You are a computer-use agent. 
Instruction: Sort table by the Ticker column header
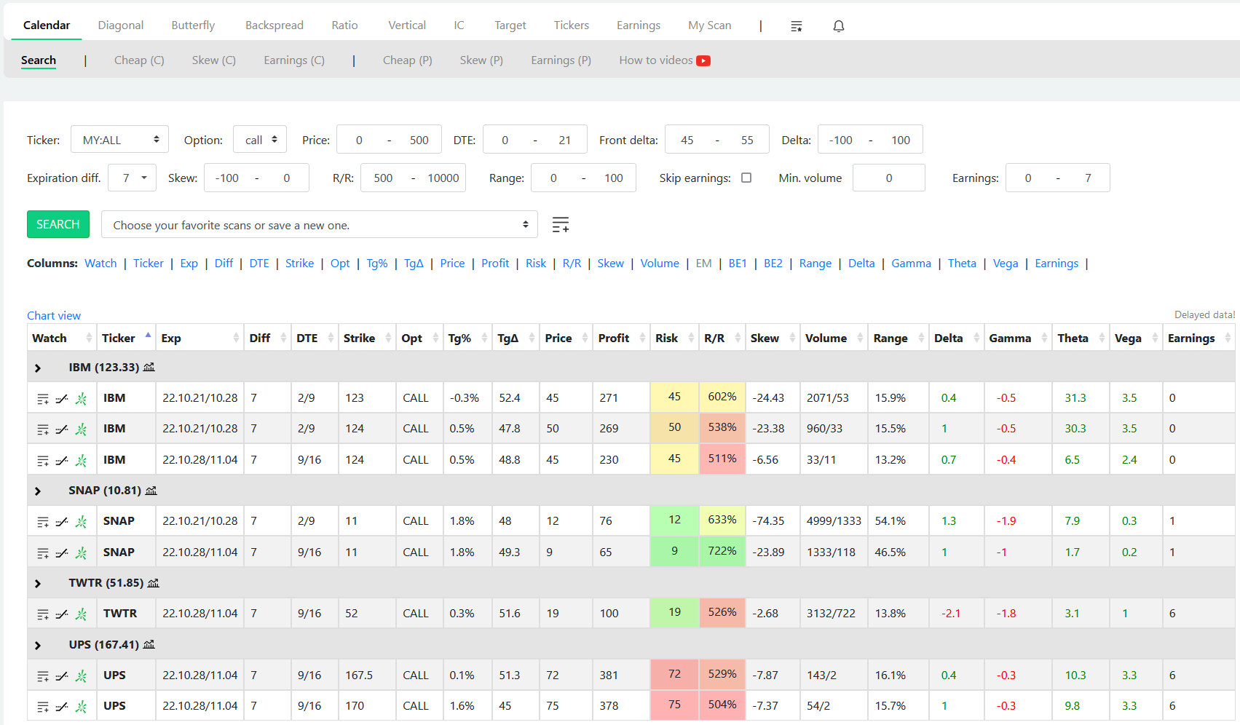click(125, 338)
